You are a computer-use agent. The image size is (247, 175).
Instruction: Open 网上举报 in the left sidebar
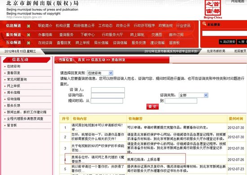pyautogui.click(x=13, y=86)
